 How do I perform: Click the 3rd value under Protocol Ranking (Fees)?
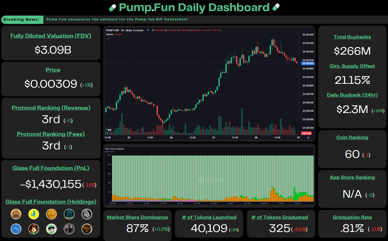point(51,146)
